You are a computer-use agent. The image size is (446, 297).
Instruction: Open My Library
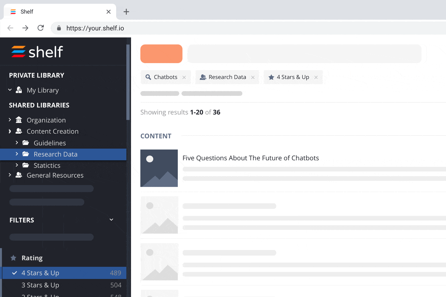[43, 90]
